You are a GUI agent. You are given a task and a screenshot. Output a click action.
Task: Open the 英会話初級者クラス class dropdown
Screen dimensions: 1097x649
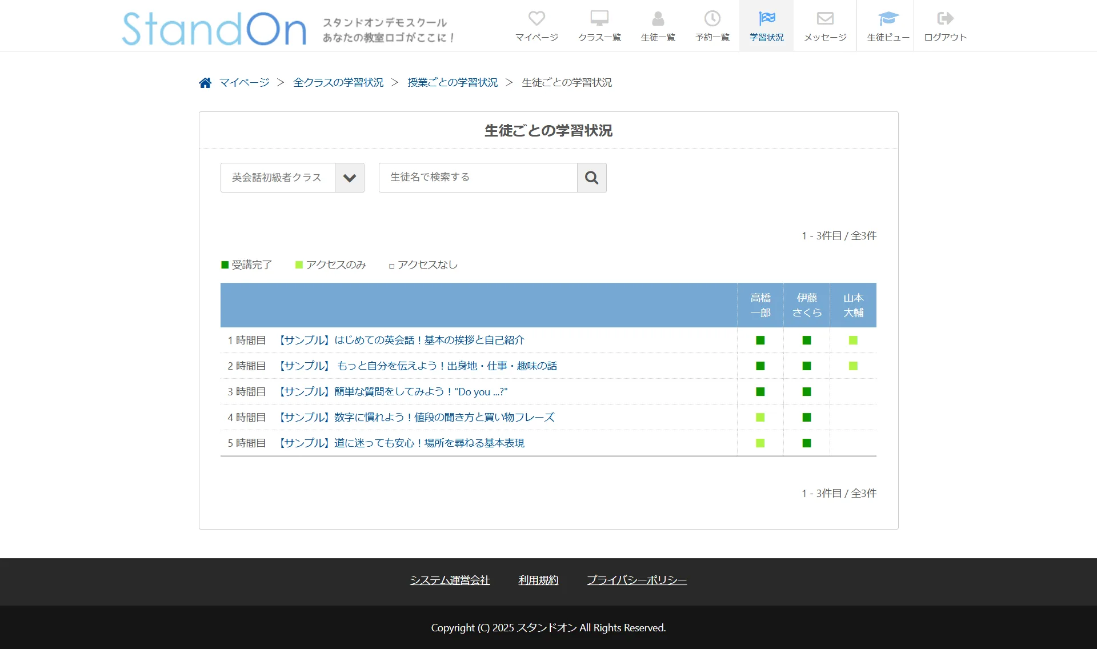(278, 178)
